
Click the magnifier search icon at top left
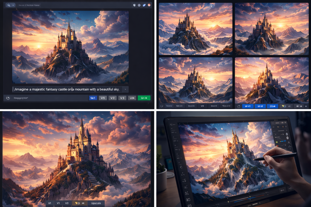[x=8, y=5]
